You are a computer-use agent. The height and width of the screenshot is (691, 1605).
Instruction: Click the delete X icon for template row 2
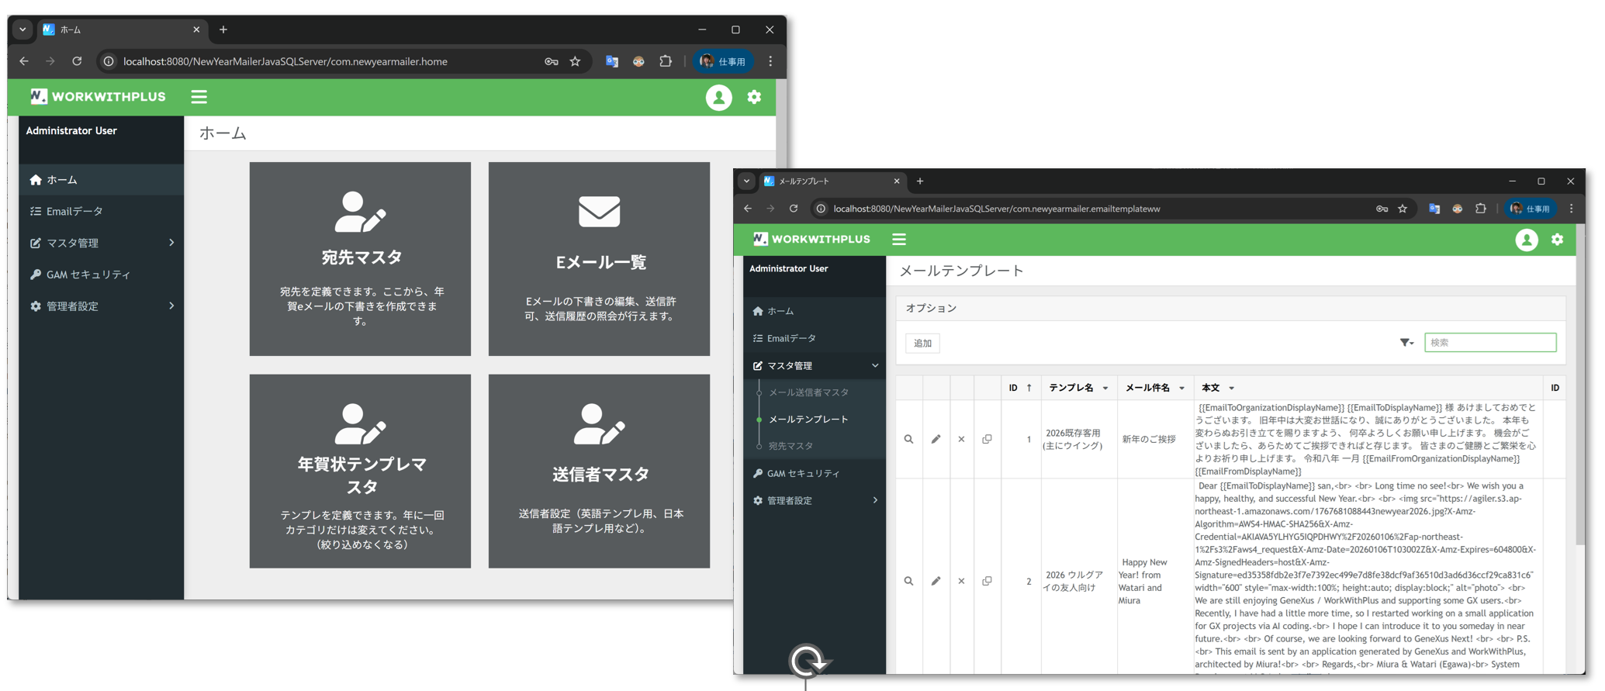point(961,581)
